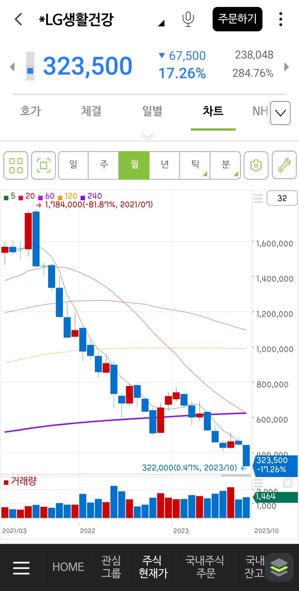Select the 차트 tab
The width and height of the screenshot is (299, 591).
click(x=213, y=111)
